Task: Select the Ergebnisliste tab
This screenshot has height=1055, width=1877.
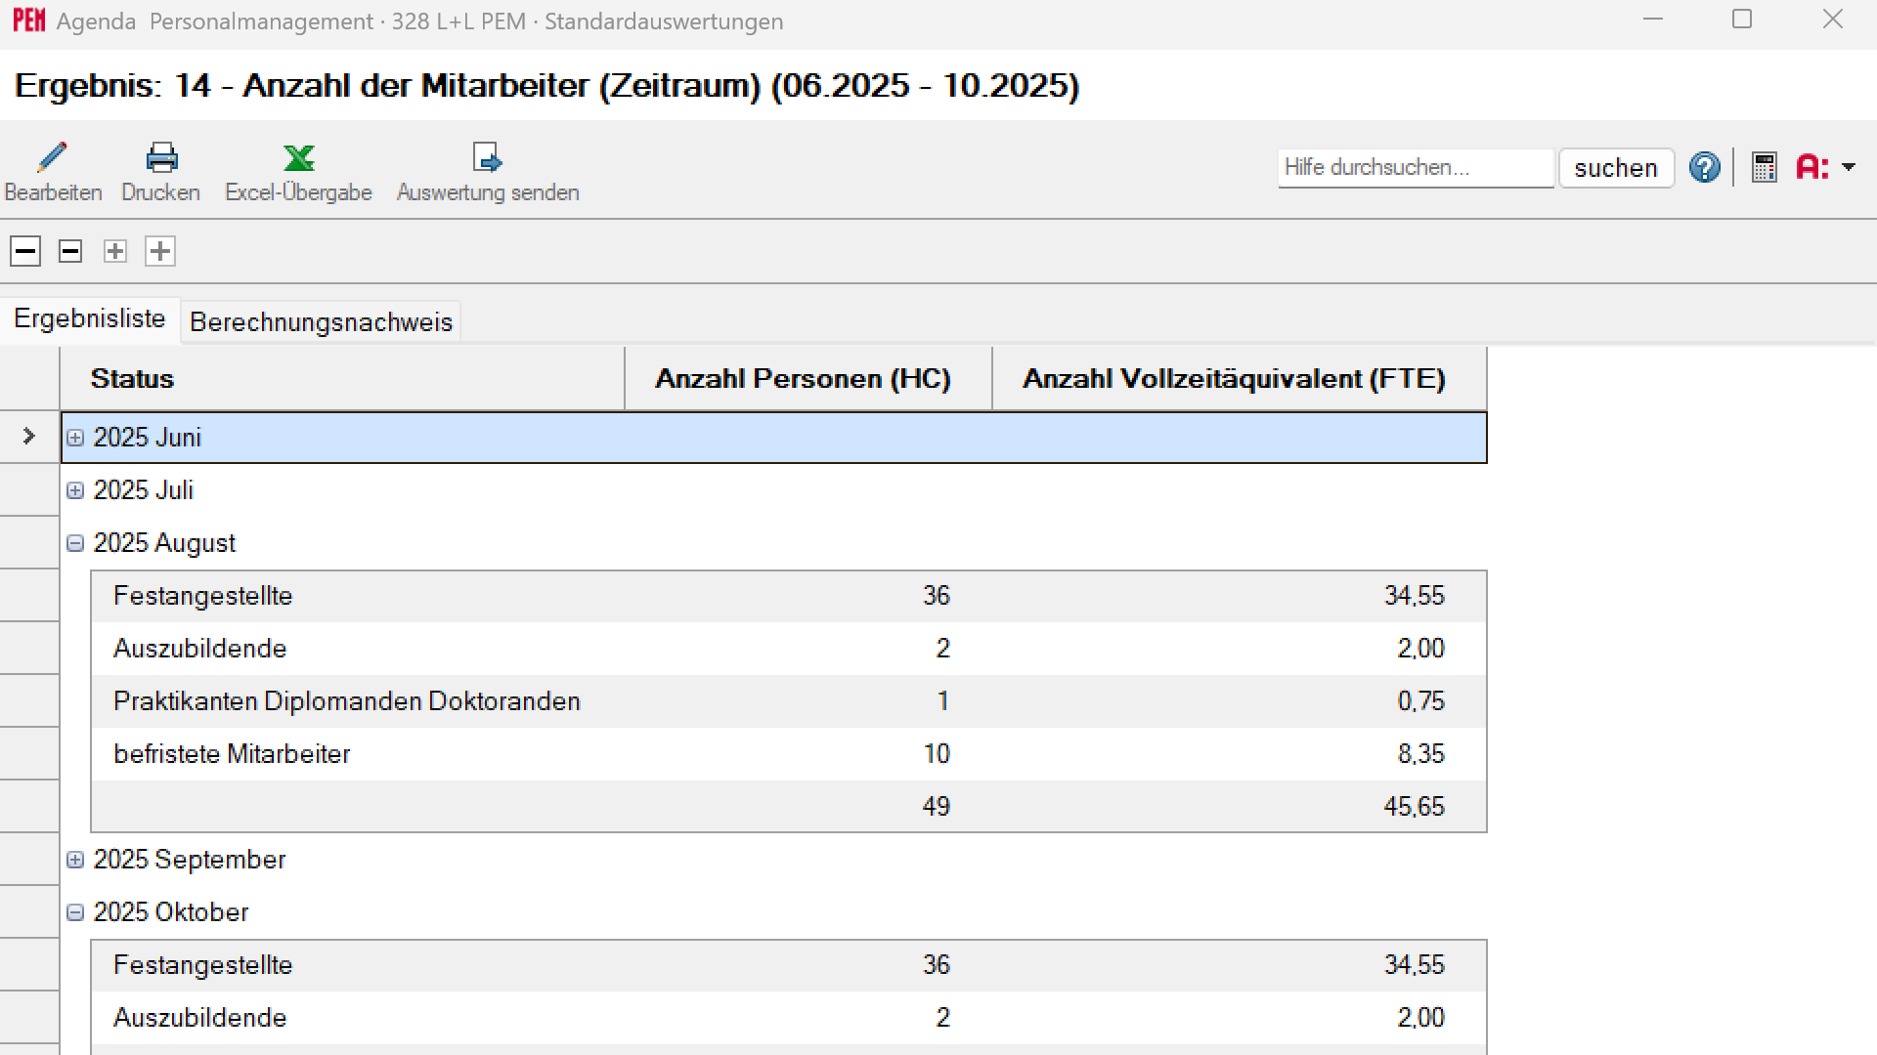Action: 89,319
